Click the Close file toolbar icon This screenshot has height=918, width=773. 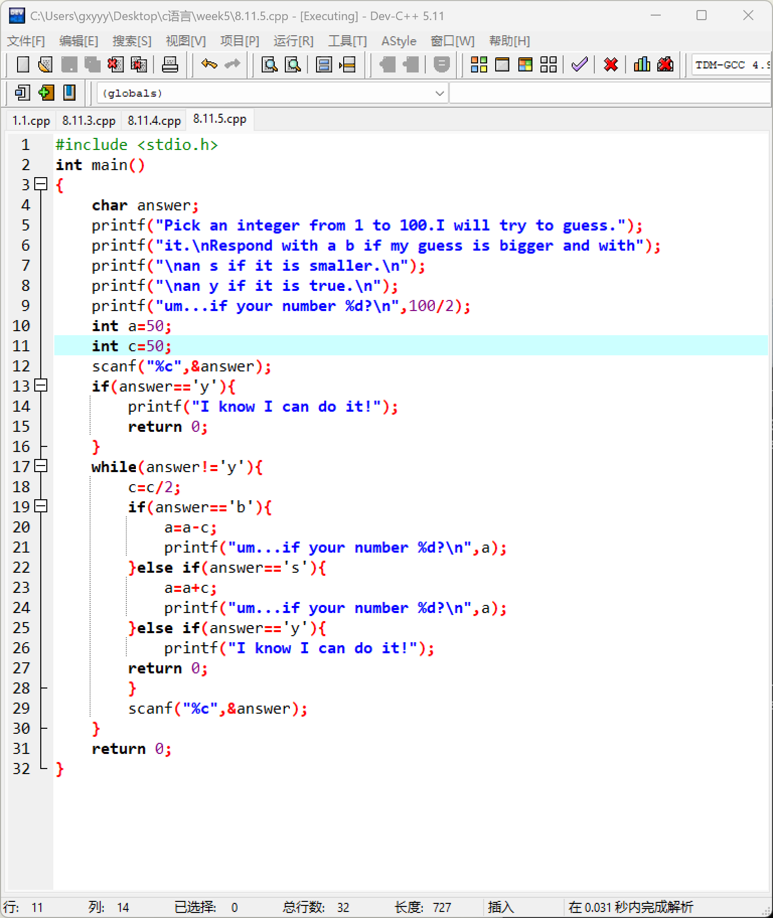115,64
